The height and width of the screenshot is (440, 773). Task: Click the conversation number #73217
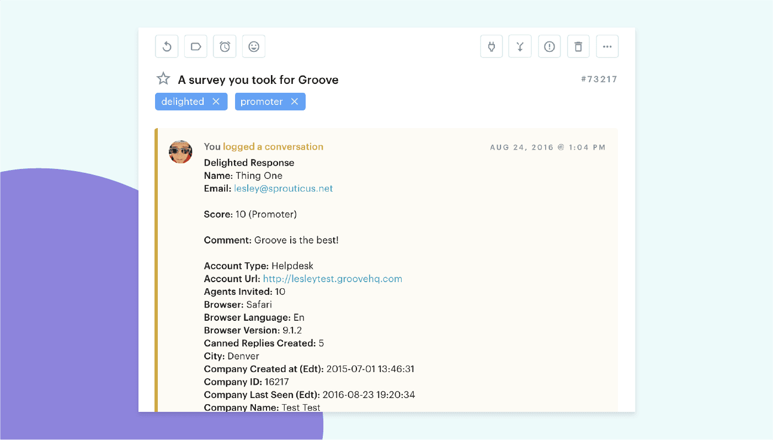pos(600,79)
